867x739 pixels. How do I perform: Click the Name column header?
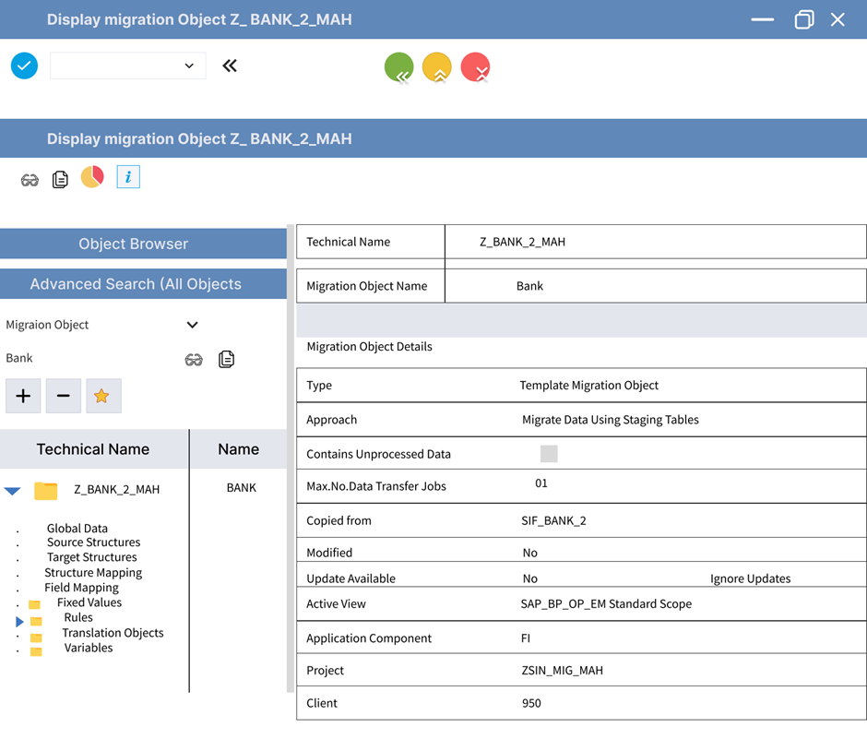238,449
